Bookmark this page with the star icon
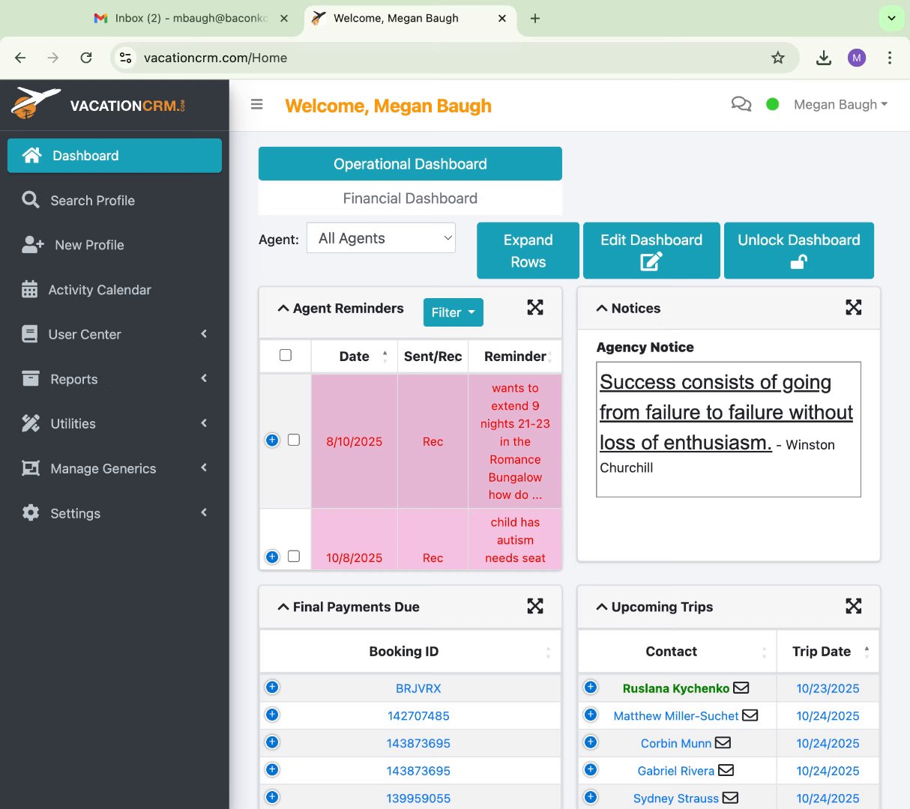 (x=778, y=58)
